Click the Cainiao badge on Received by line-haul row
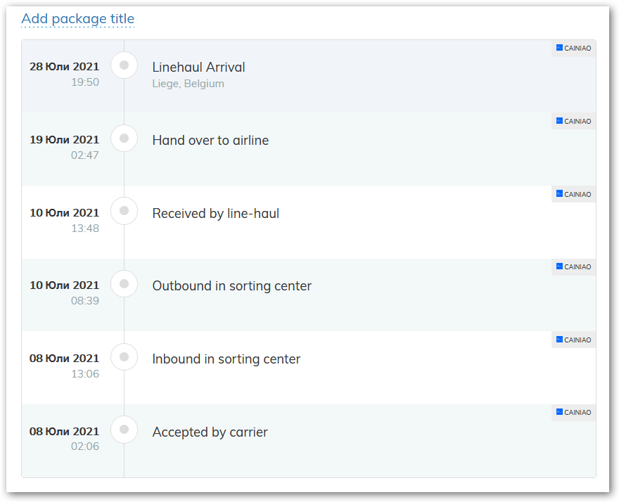This screenshot has width=619, height=502. [573, 195]
